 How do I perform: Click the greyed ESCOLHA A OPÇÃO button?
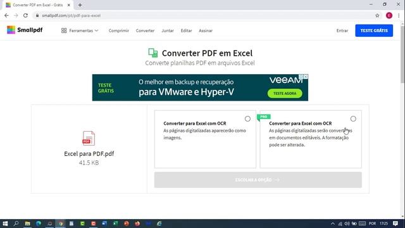coord(258,180)
